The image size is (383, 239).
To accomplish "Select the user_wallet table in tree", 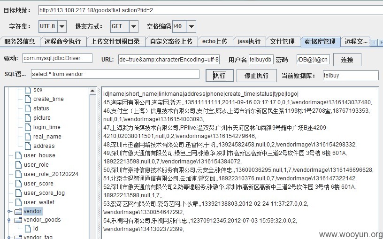I will (x=39, y=202).
